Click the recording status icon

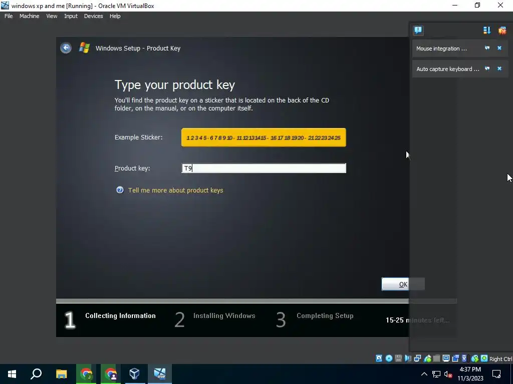[455, 358]
